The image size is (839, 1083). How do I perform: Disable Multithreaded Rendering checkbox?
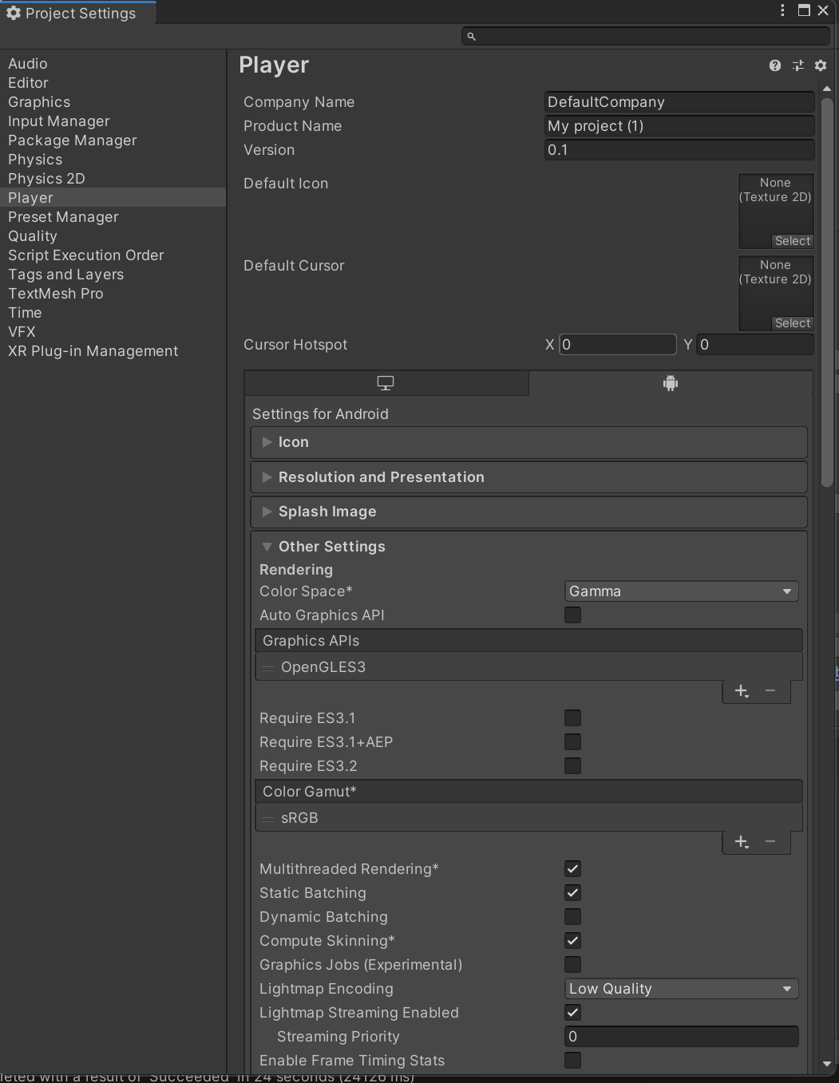click(572, 868)
